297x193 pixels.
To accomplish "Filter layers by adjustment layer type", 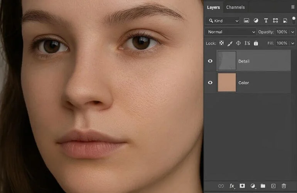I will tap(256, 20).
